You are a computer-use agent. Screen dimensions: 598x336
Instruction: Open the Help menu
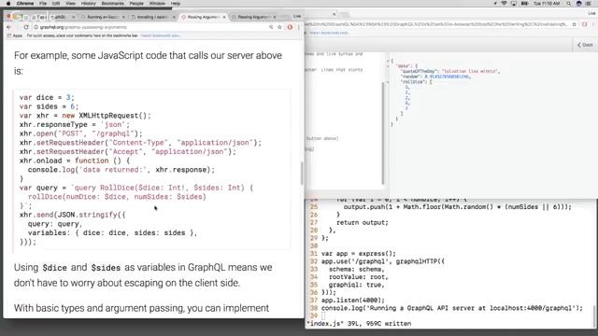click(x=176, y=4)
